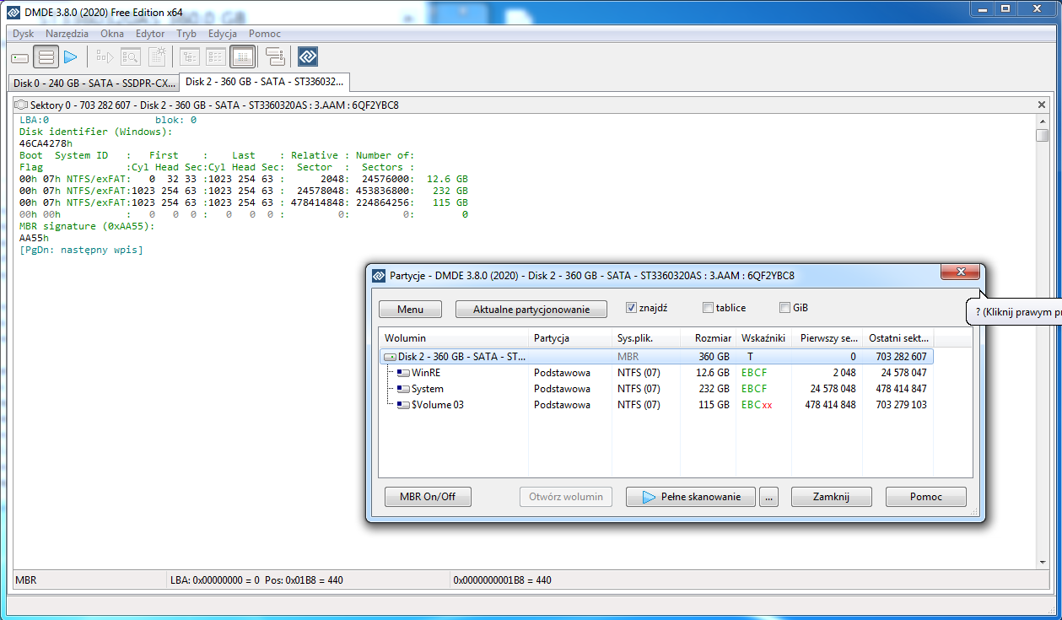Click the Rozmiar column header
This screenshot has width=1062, height=620.
point(709,338)
